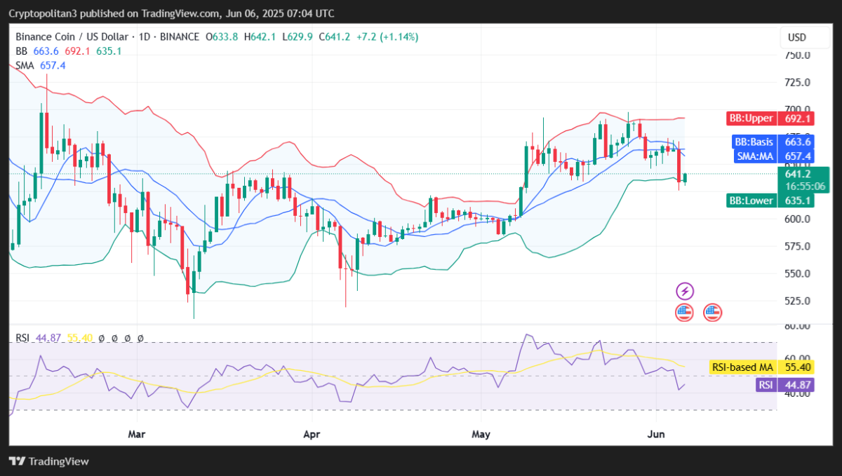Click the high price H642.1 value
The height and width of the screenshot is (476, 842).
point(261,36)
